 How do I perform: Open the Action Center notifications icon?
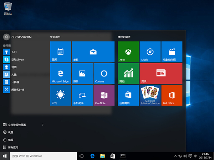click(190, 156)
